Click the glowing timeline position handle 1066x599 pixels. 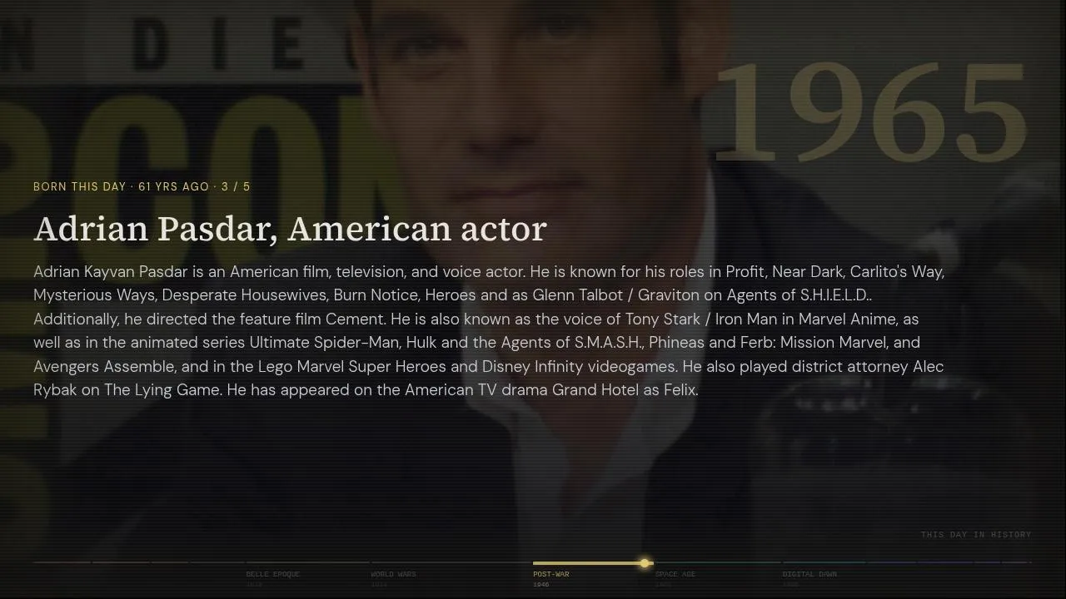point(645,563)
